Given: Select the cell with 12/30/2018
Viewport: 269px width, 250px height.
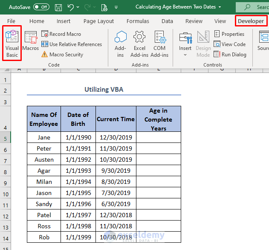Looking at the screenshot, I should (116, 215).
